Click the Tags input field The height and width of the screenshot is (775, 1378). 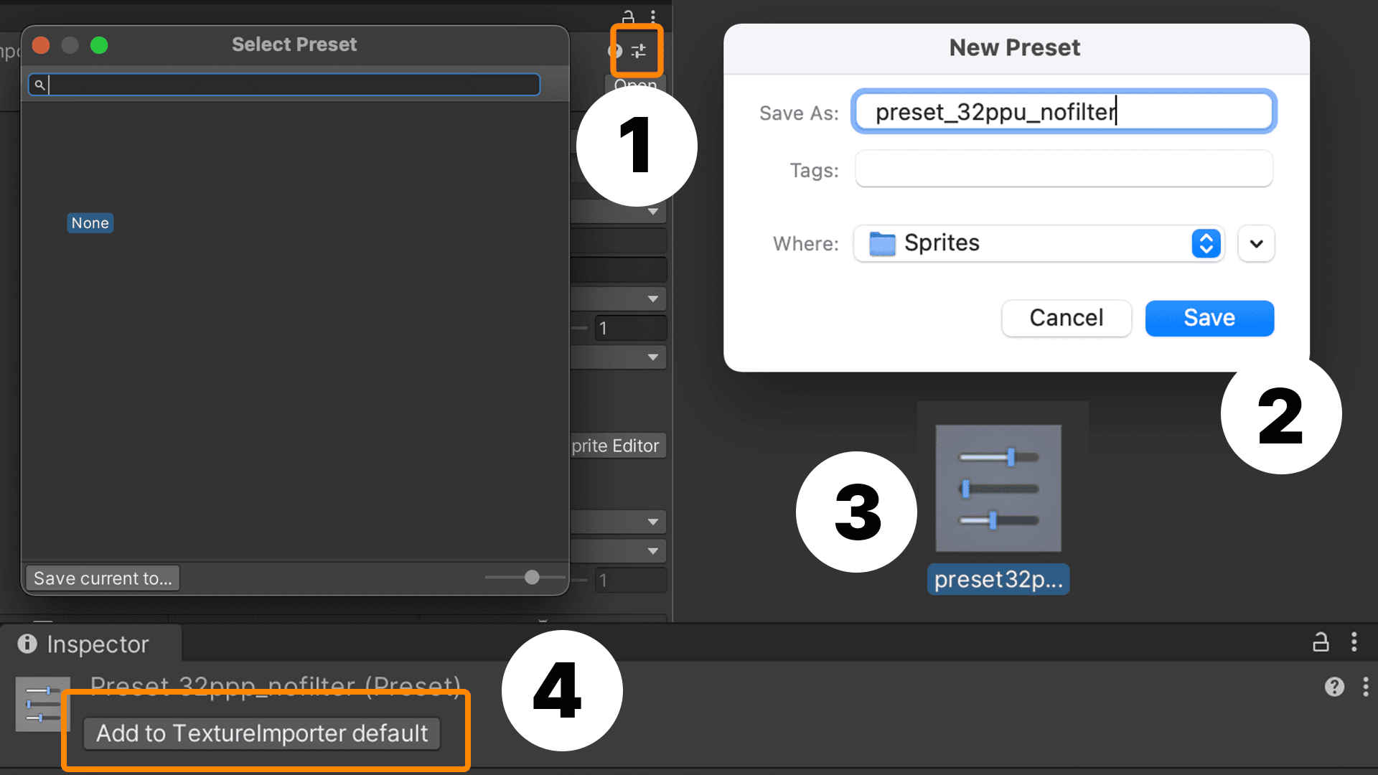[x=1064, y=169]
